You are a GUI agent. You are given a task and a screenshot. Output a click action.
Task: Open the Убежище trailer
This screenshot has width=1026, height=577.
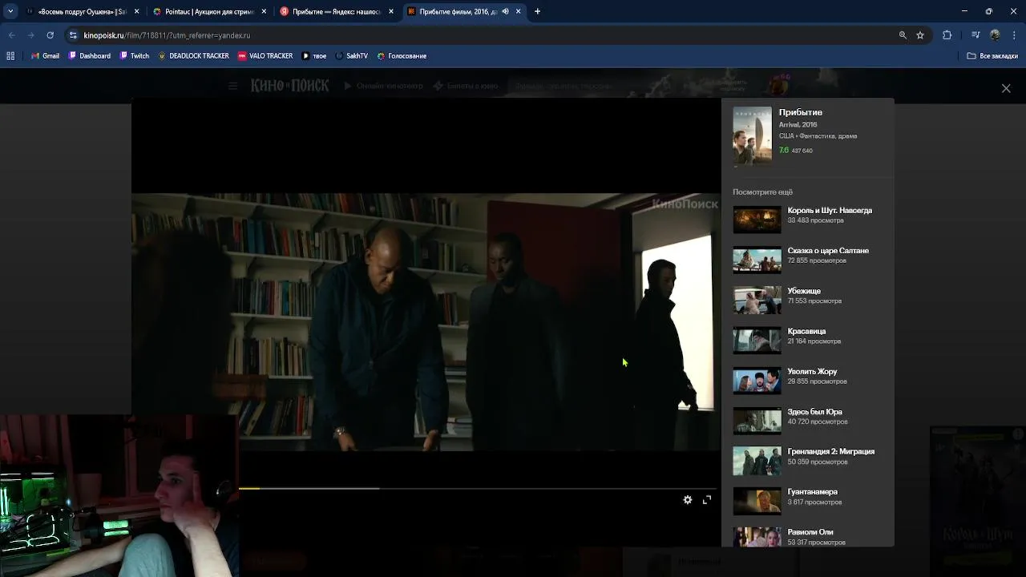804,291
